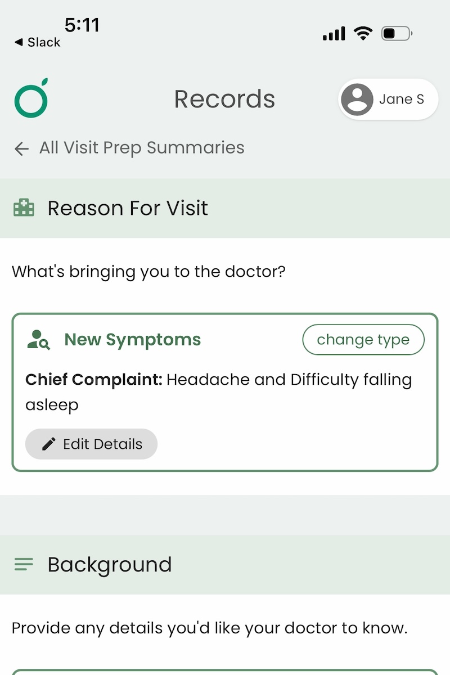
Task: Tap the Chief Complaint text
Action: (x=218, y=392)
